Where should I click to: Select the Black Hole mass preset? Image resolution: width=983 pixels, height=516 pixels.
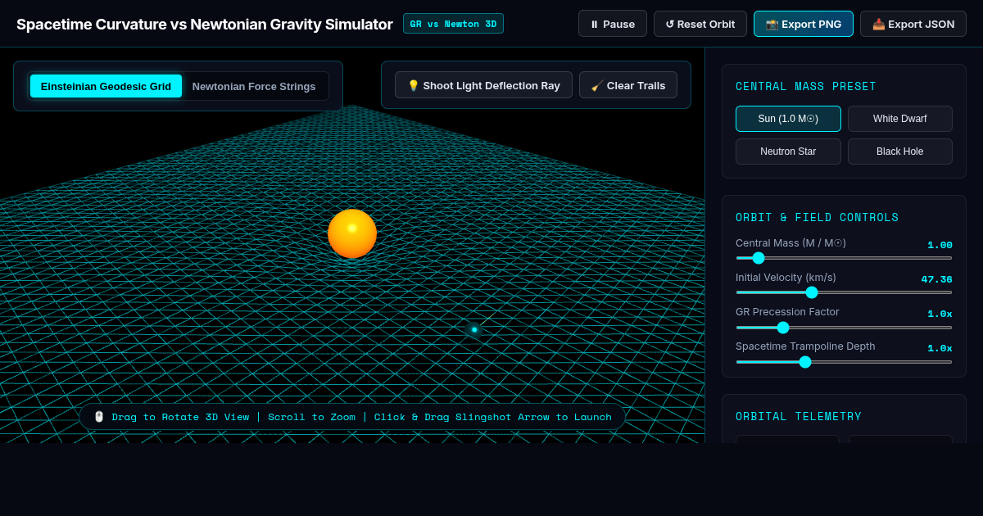(x=899, y=152)
